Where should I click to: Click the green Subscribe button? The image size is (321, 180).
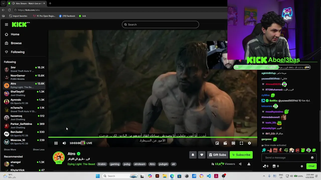(241, 155)
